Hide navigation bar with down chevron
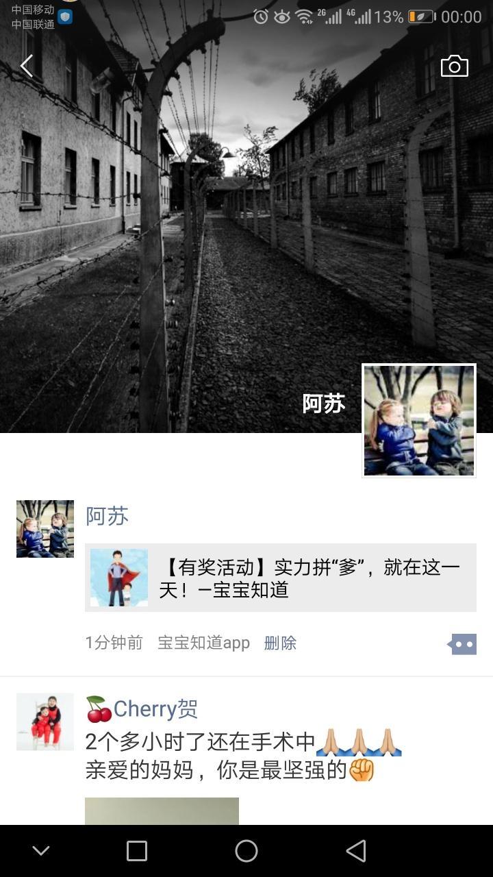The image size is (493, 877). [41, 851]
